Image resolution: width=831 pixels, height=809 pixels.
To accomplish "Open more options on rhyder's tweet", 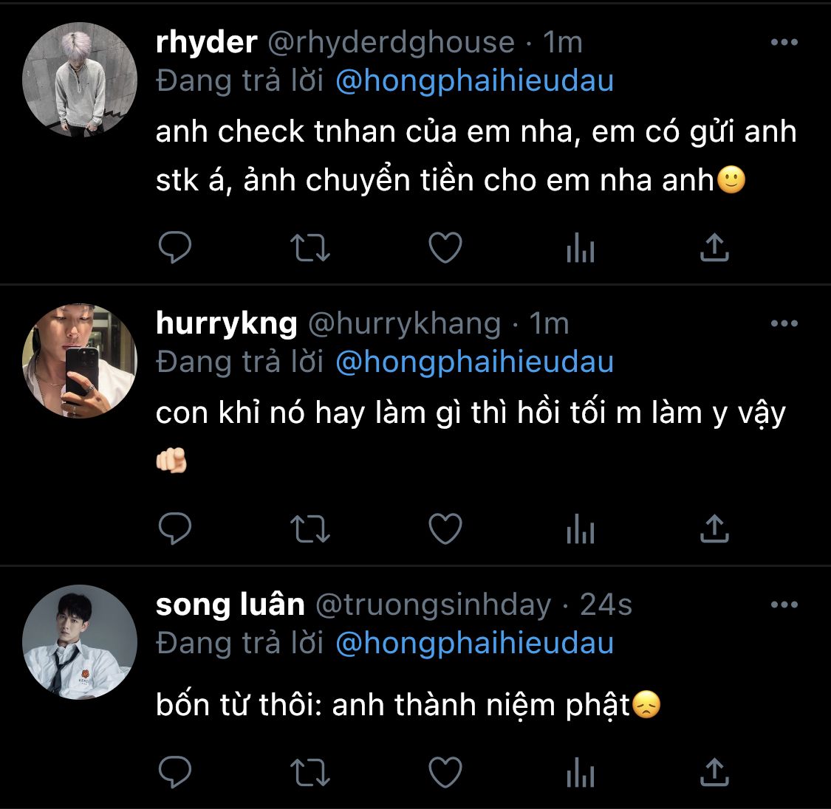I will point(784,42).
